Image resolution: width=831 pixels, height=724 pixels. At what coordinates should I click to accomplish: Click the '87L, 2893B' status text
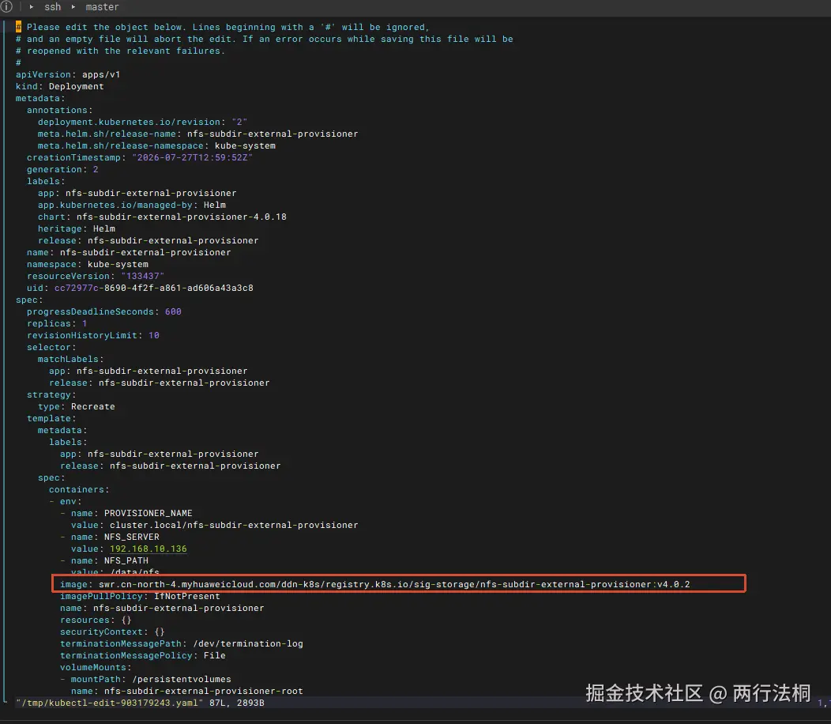[x=237, y=703]
